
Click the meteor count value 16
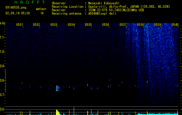click(x=42, y=13)
